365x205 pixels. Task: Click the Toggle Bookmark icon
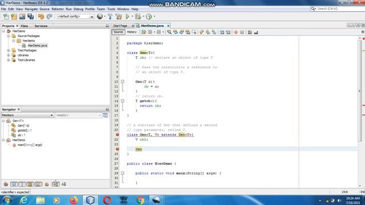214,32
